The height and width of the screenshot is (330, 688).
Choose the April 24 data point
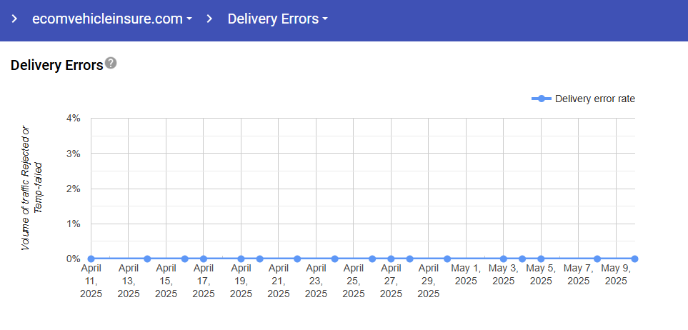click(x=334, y=259)
